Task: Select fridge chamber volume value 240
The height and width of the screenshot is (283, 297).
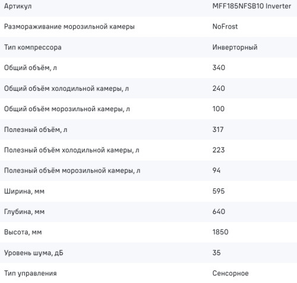Action: point(219,89)
